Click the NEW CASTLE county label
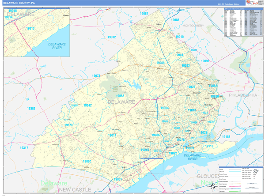Screen dimensions: 265x196 (75, 190)
